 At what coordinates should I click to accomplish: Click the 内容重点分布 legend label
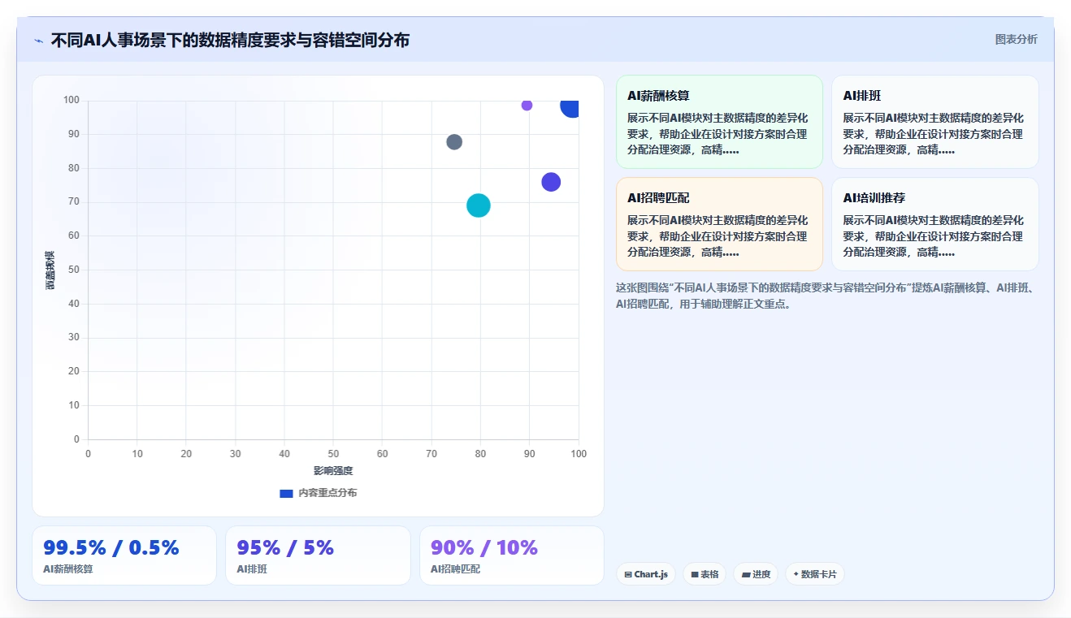(327, 493)
